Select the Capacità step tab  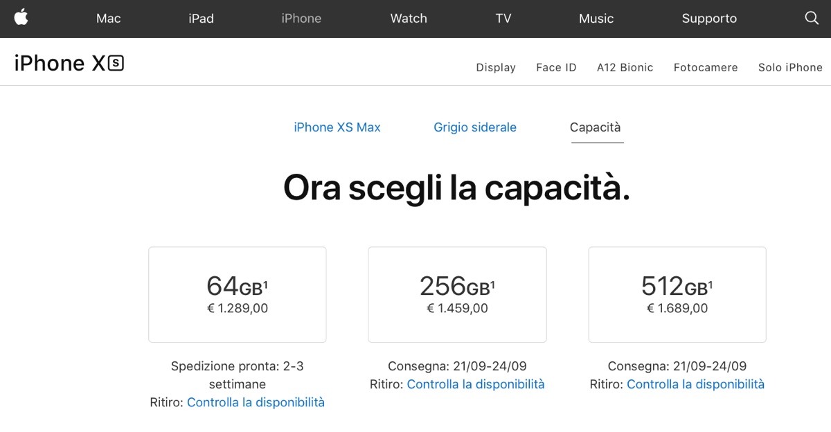tap(596, 127)
